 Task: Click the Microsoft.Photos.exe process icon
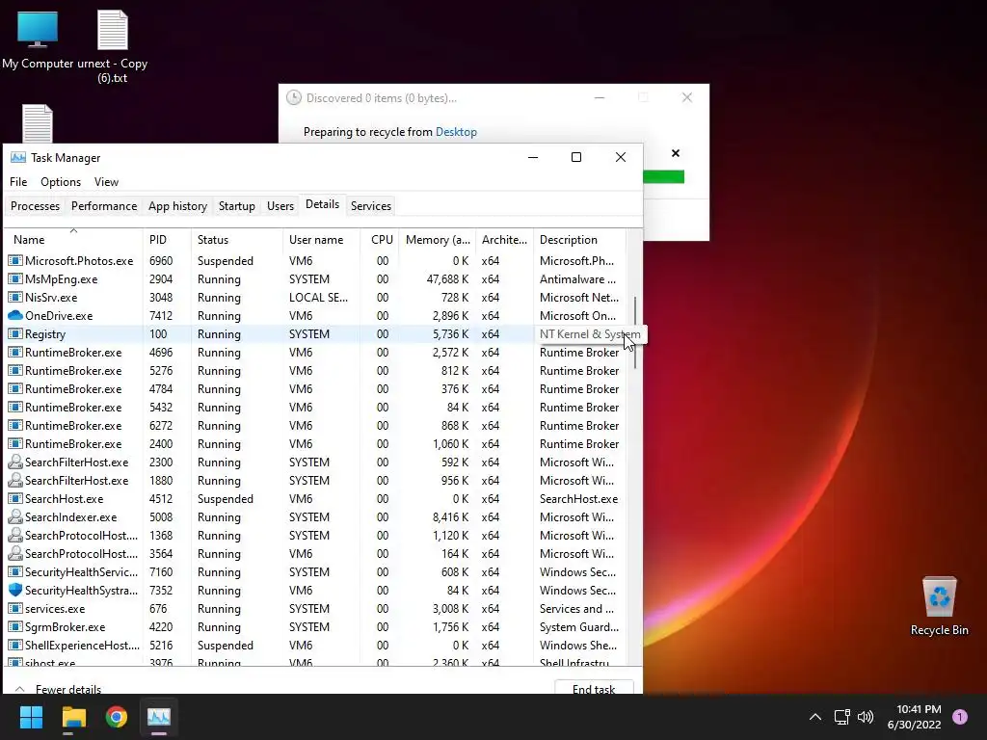tap(15, 260)
